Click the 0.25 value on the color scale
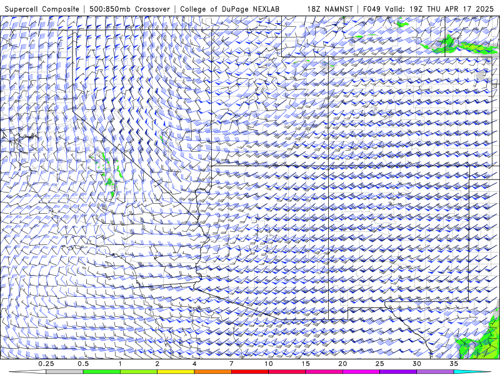The image size is (500, 375). (x=46, y=364)
